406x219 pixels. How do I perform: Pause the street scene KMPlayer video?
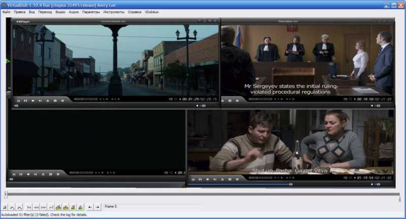pos(25,100)
